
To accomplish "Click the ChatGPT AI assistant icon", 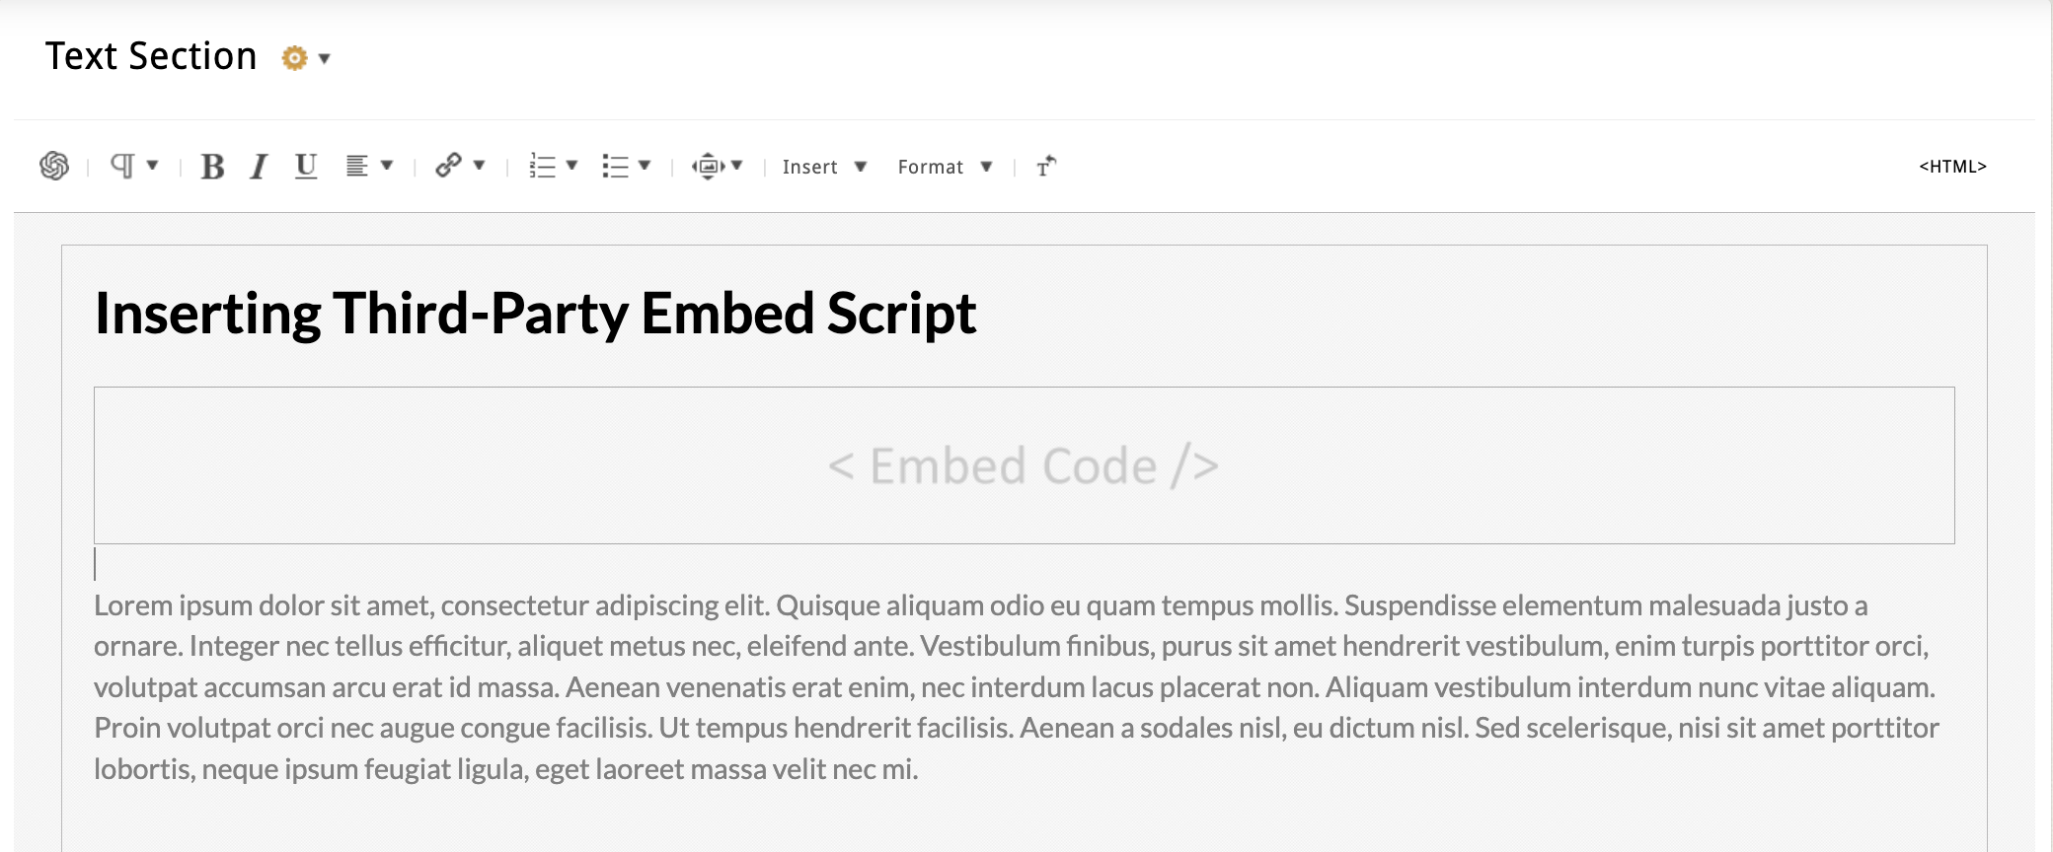I will tap(54, 166).
